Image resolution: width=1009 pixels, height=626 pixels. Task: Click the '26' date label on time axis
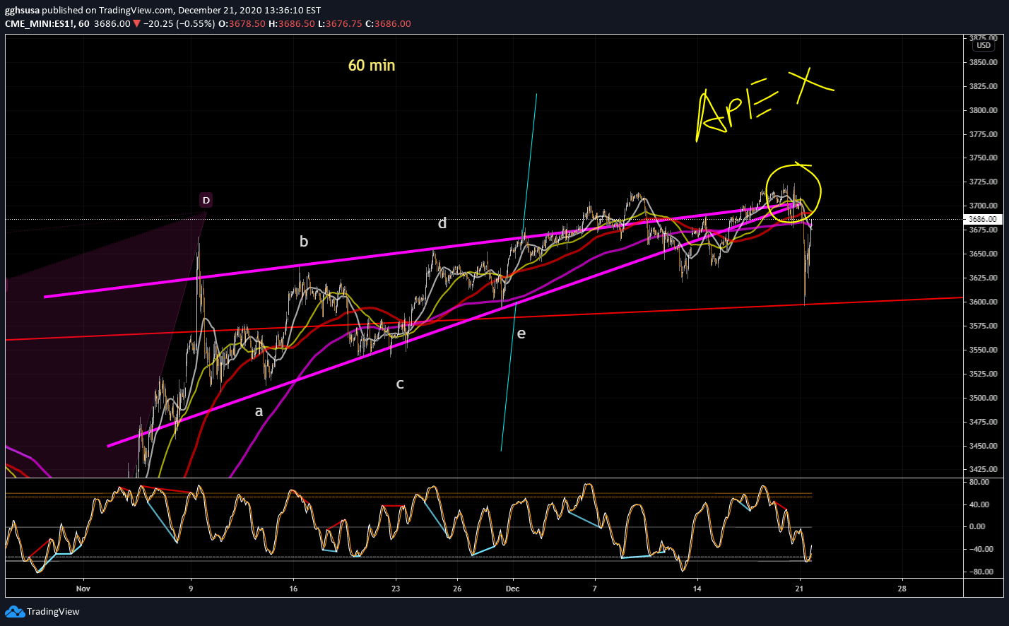pos(457,589)
